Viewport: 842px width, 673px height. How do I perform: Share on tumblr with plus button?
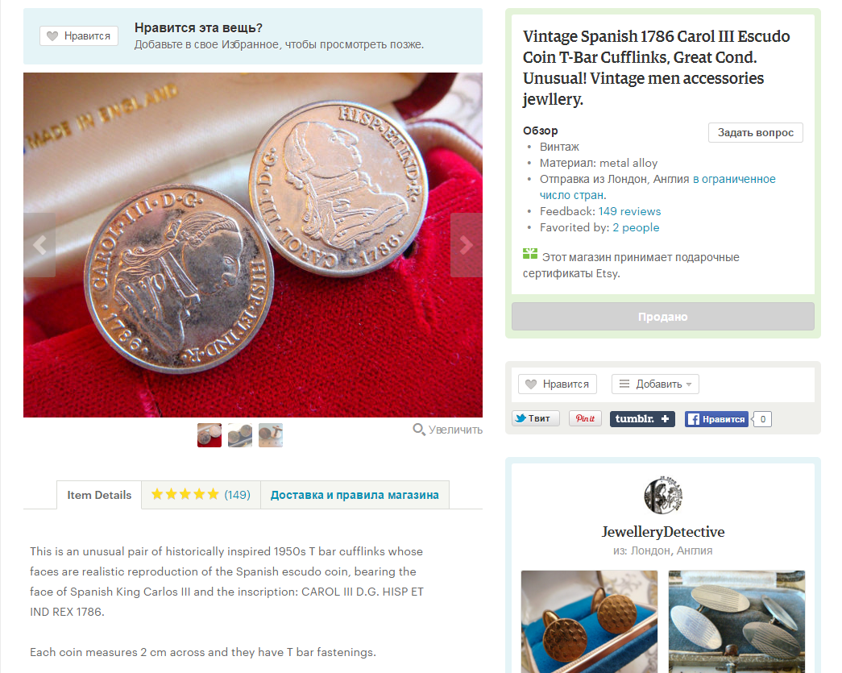[642, 419]
